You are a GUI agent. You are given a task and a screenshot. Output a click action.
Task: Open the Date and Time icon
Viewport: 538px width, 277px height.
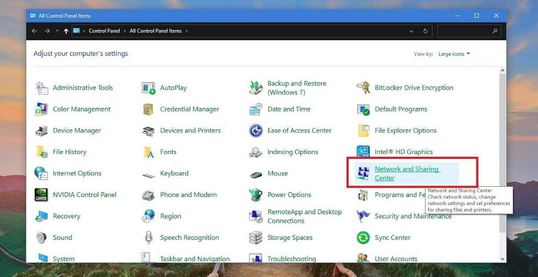click(x=256, y=109)
